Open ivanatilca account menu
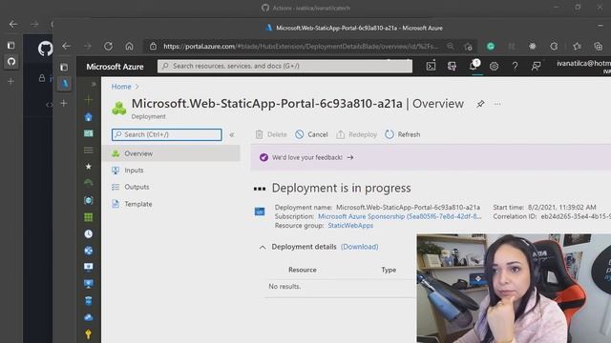Viewport: 611px width, 343px height. pos(583,66)
